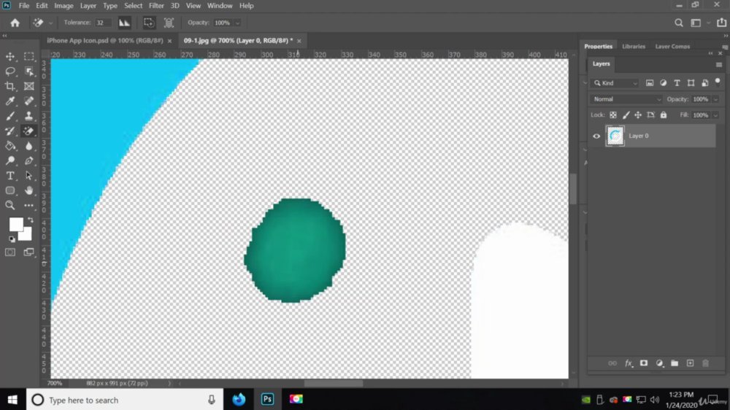
Task: Open layer style fx menu
Action: coord(628,363)
